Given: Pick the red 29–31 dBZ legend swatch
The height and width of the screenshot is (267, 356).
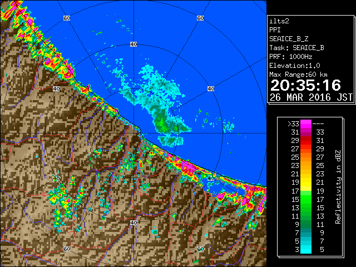Looking at the screenshot, I should tap(306, 141).
